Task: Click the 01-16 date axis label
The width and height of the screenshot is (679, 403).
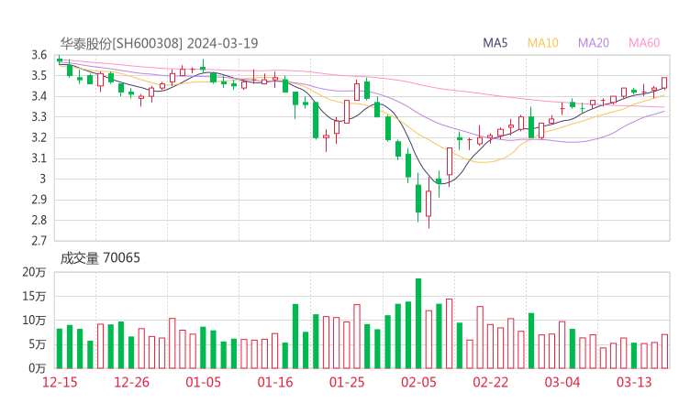Action: click(x=275, y=382)
